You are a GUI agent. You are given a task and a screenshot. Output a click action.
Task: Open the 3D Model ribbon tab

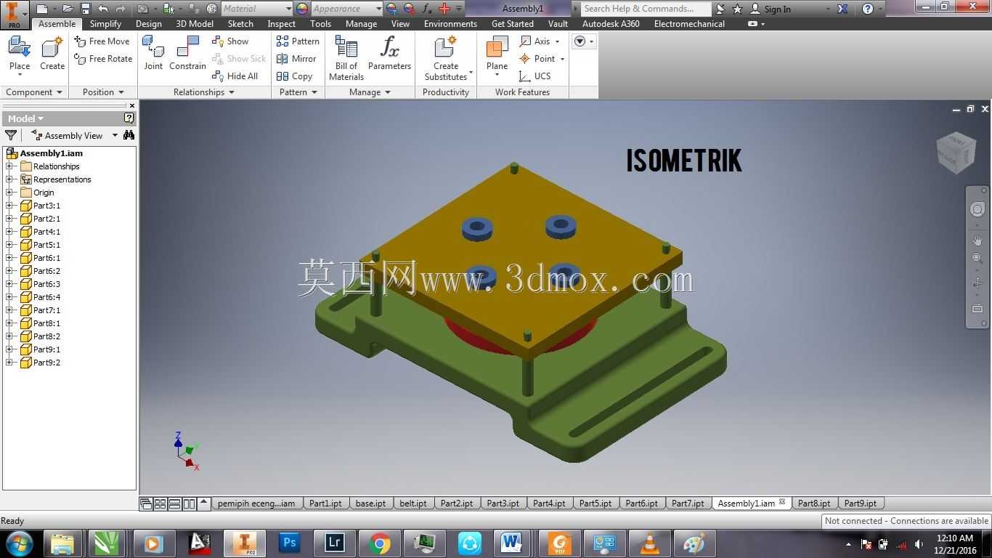click(195, 23)
